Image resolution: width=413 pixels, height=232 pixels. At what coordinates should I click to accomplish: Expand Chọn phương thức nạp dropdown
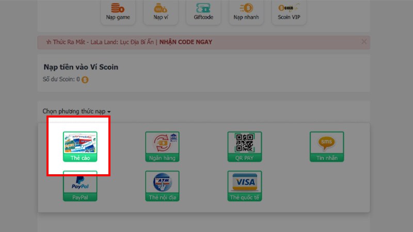click(76, 111)
